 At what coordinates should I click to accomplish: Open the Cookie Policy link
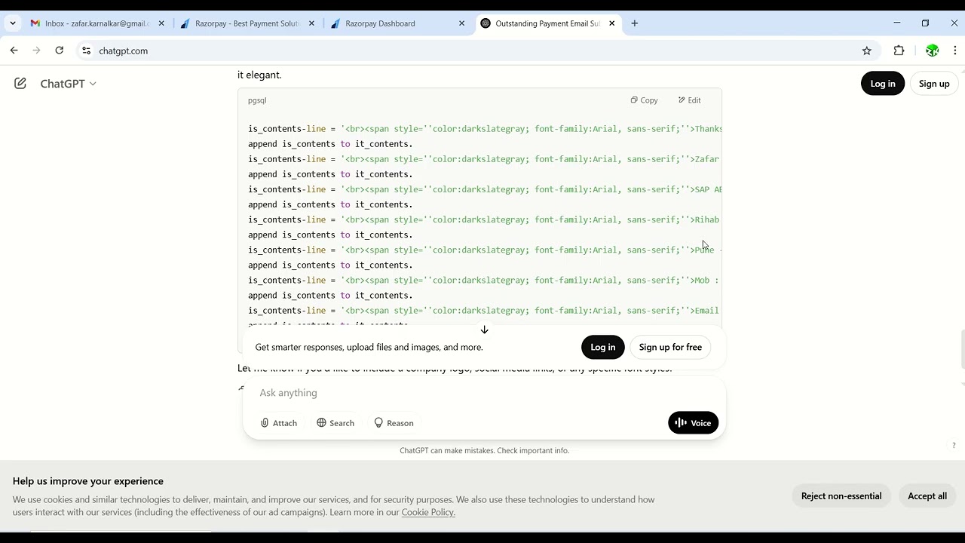click(428, 512)
